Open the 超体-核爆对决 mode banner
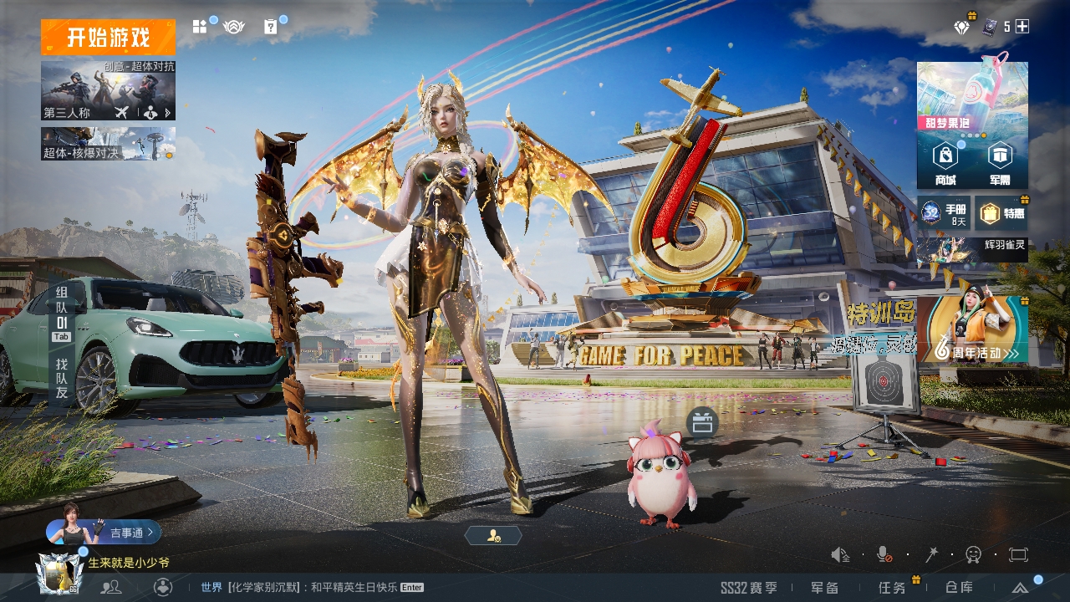 108,144
